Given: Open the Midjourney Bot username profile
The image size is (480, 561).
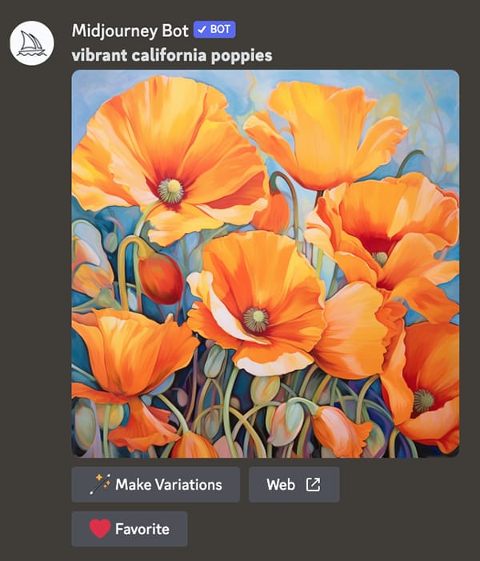Looking at the screenshot, I should (x=130, y=30).
